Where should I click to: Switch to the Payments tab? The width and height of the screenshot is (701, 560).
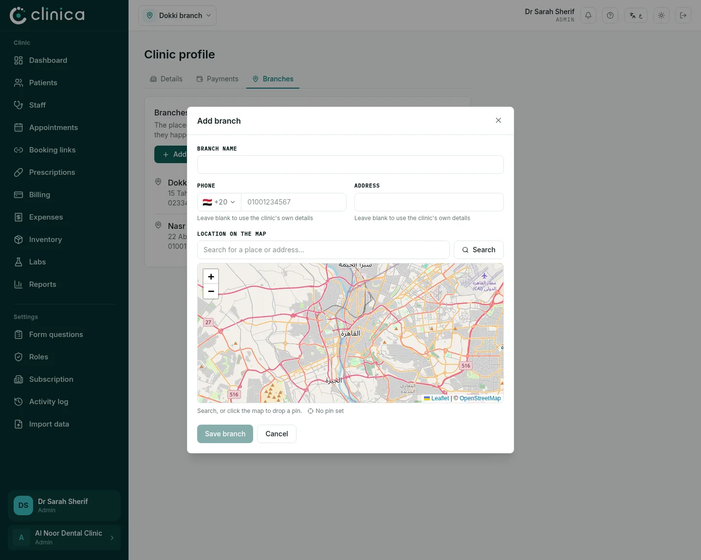click(217, 79)
